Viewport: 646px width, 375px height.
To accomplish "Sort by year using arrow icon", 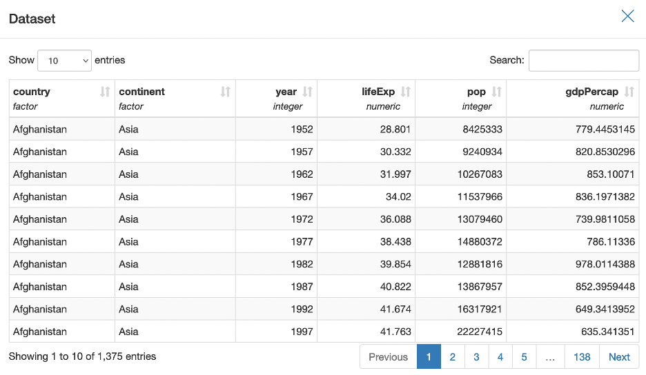I will 308,92.
